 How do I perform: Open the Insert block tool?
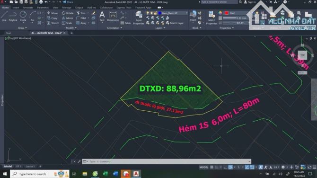coord(193,16)
